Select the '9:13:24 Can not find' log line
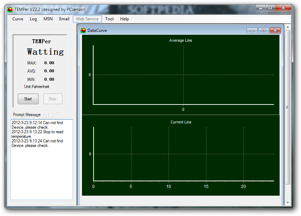 click(37, 143)
